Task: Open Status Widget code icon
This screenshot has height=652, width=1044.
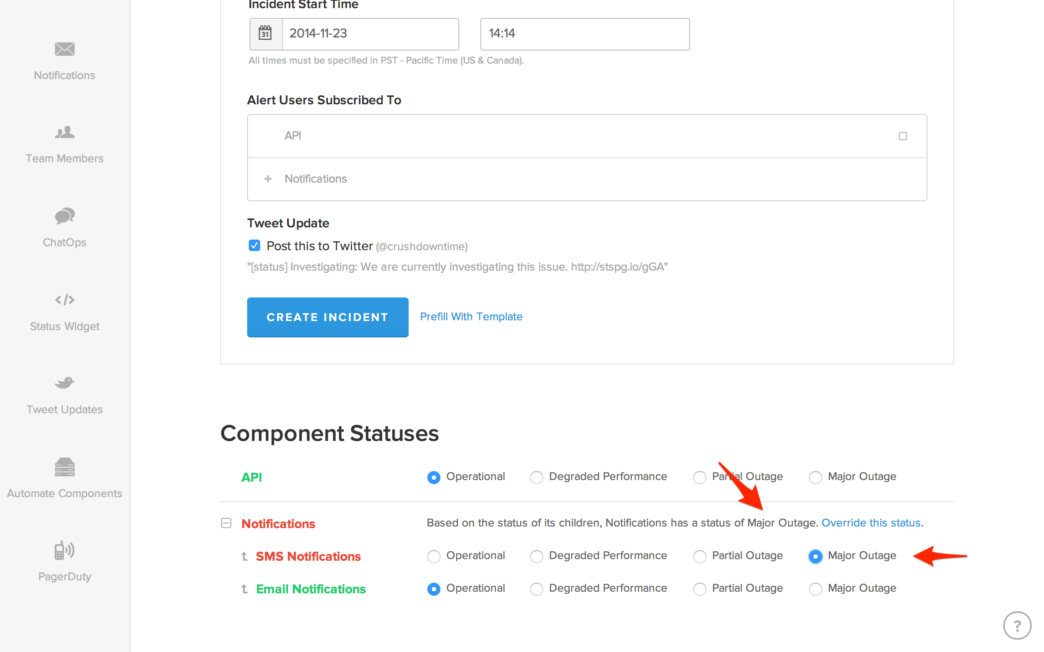Action: click(65, 300)
